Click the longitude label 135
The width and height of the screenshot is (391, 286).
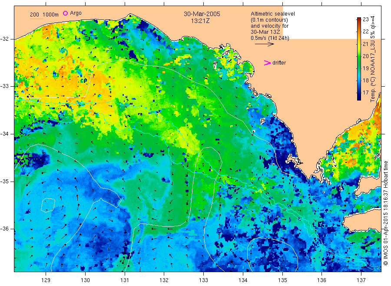(282, 280)
